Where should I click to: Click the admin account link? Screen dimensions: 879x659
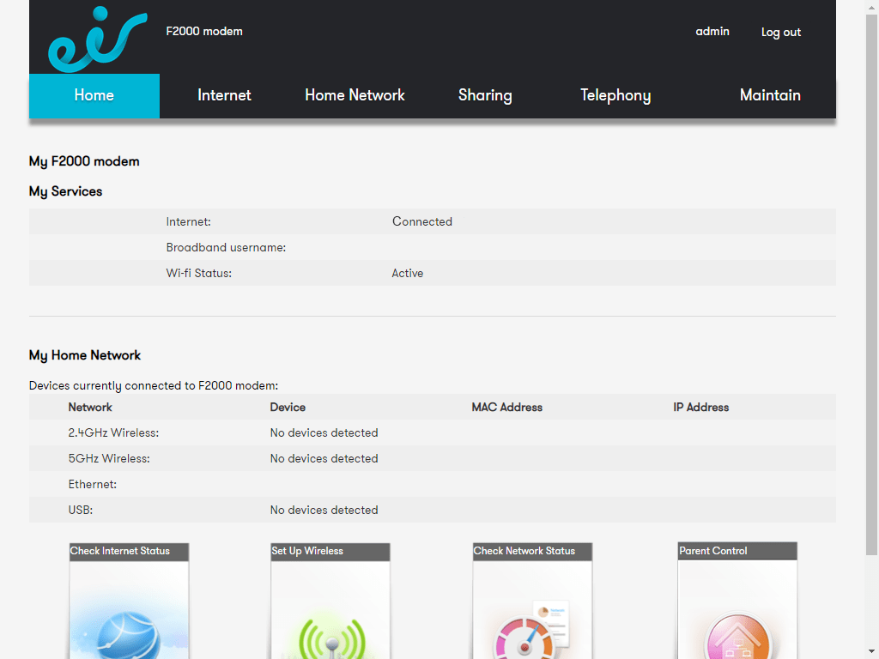(712, 32)
